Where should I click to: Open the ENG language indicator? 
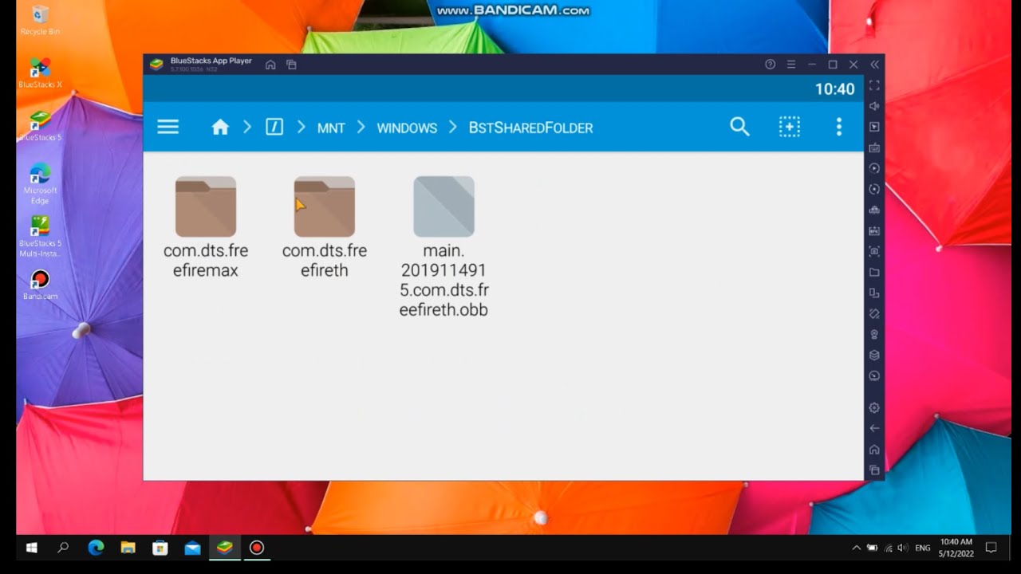(x=923, y=548)
